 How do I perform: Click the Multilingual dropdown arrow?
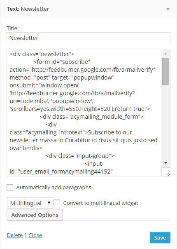49,203
